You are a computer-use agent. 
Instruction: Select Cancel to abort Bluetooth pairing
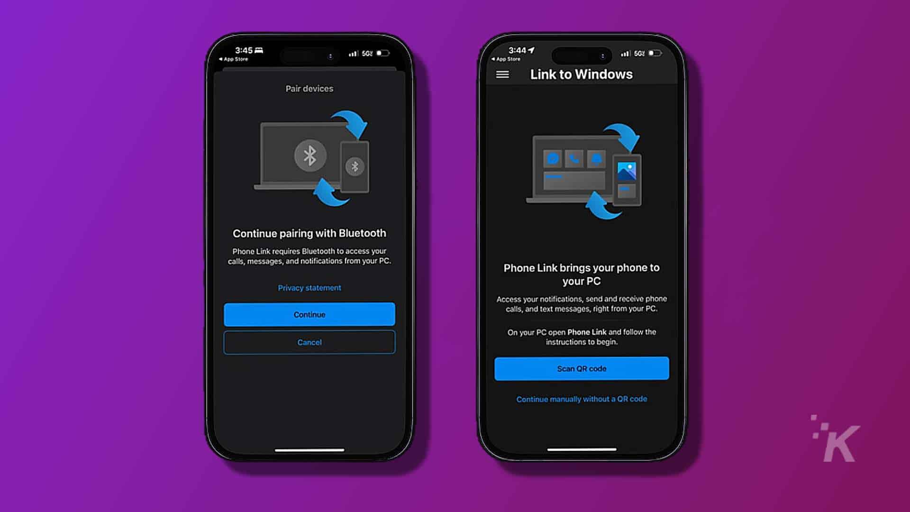309,342
